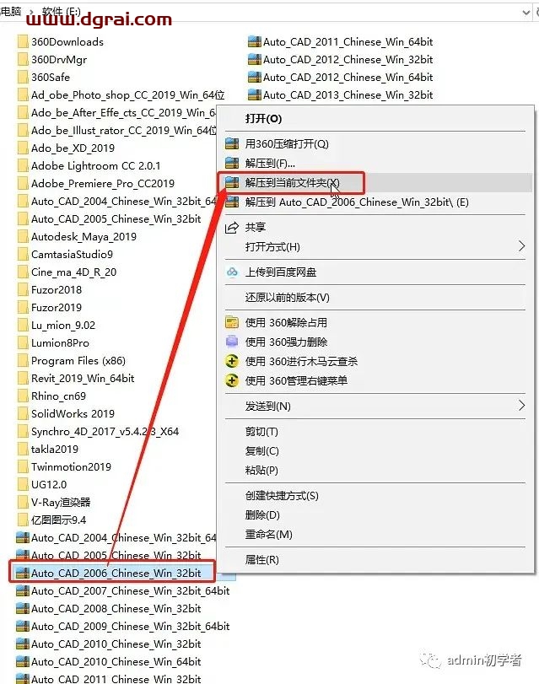Expand the 发送到(N) submenu arrow
Viewport: 539px width, 684px height.
tap(521, 405)
